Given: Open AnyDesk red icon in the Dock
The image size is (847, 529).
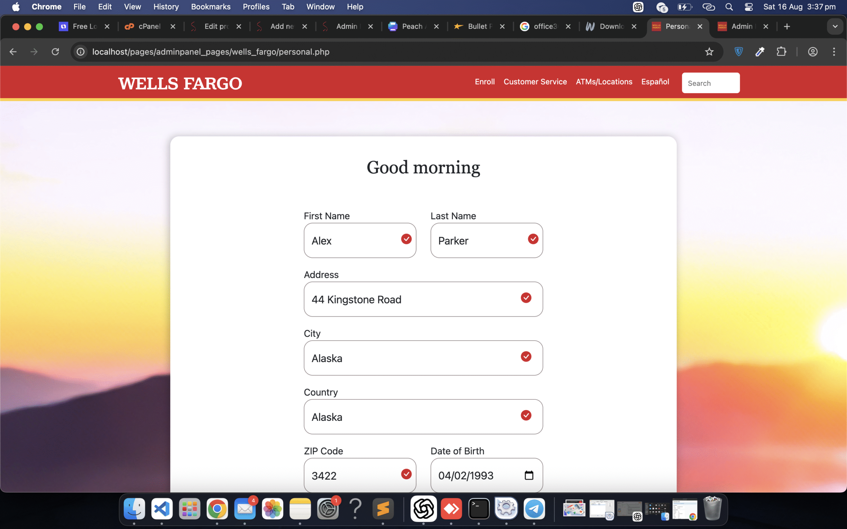Looking at the screenshot, I should pos(451,509).
